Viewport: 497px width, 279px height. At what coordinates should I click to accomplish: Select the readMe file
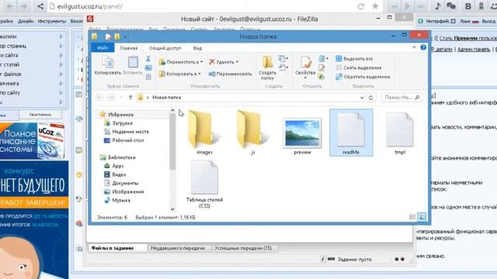click(x=351, y=133)
